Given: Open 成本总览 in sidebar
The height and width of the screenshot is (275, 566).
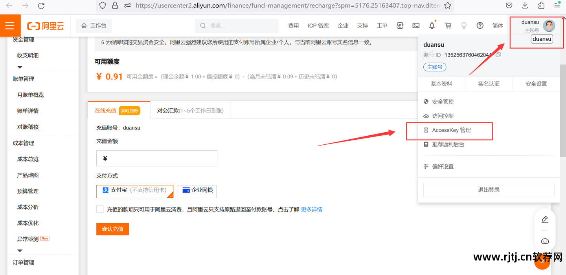Looking at the screenshot, I should click(x=28, y=159).
